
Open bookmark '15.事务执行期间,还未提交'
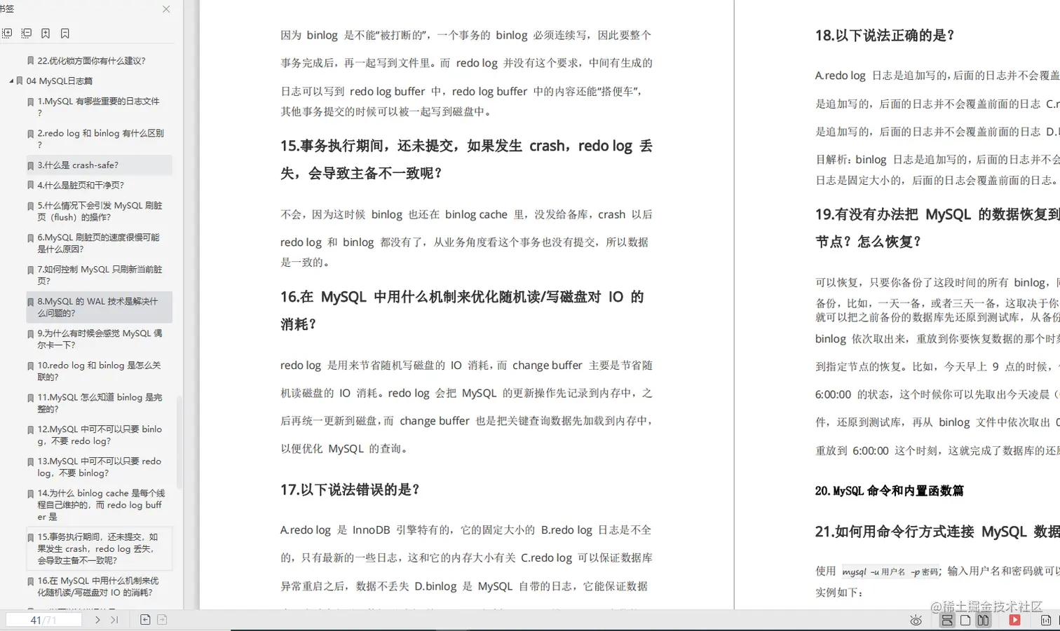click(98, 549)
